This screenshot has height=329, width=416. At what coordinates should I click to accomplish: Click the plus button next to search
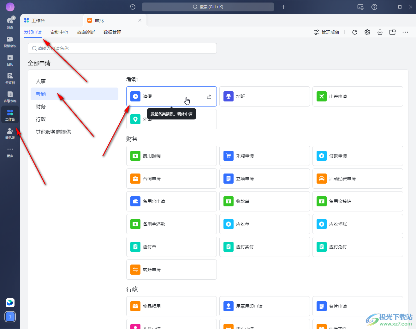click(x=283, y=7)
